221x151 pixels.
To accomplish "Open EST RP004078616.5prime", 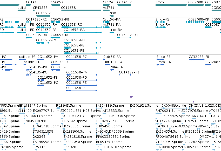I will click(x=173, y=137).
